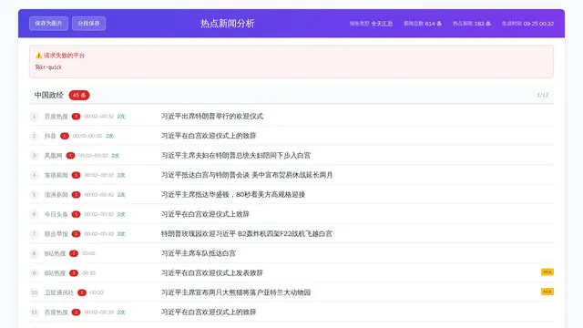Open the 抖音 row's headline about 白宫欢迎仪式上的致辞
The height and width of the screenshot is (328, 583).
coord(209,136)
